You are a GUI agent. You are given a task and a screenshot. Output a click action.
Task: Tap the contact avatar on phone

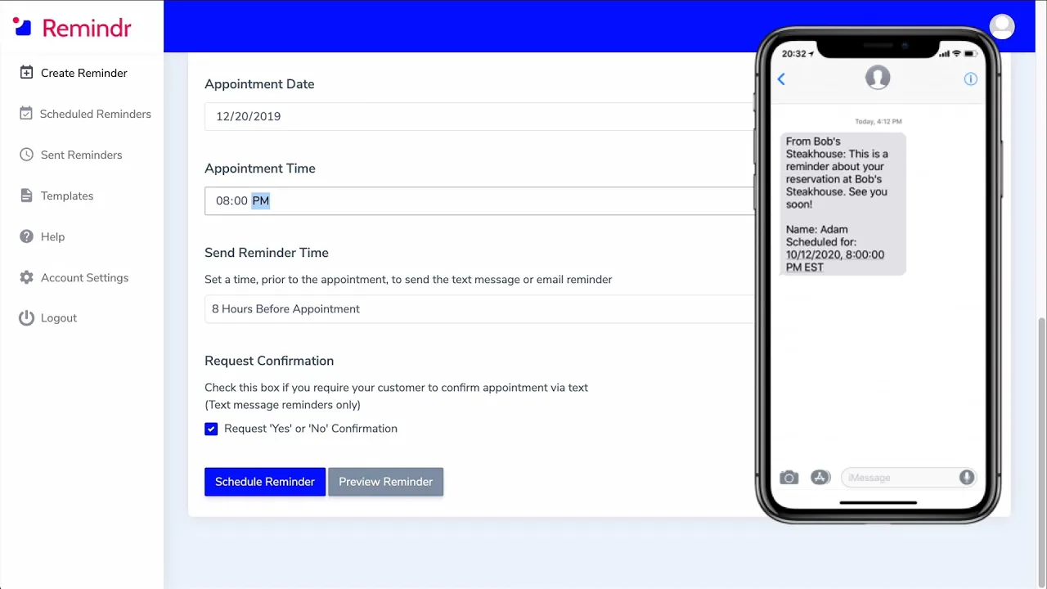[878, 78]
